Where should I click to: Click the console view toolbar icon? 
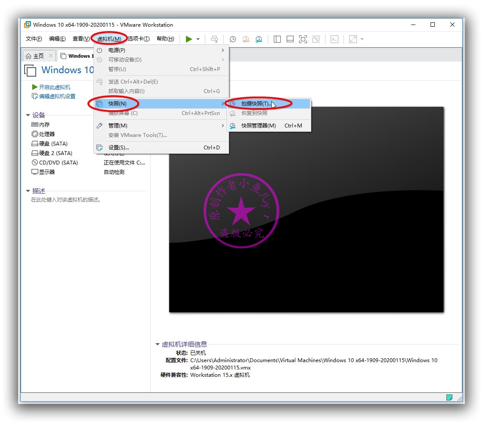(334, 39)
